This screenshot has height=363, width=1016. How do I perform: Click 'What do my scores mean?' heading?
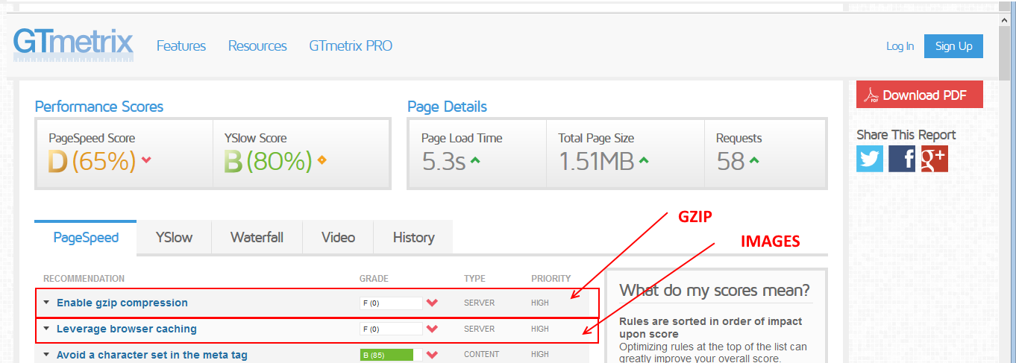[x=715, y=291]
